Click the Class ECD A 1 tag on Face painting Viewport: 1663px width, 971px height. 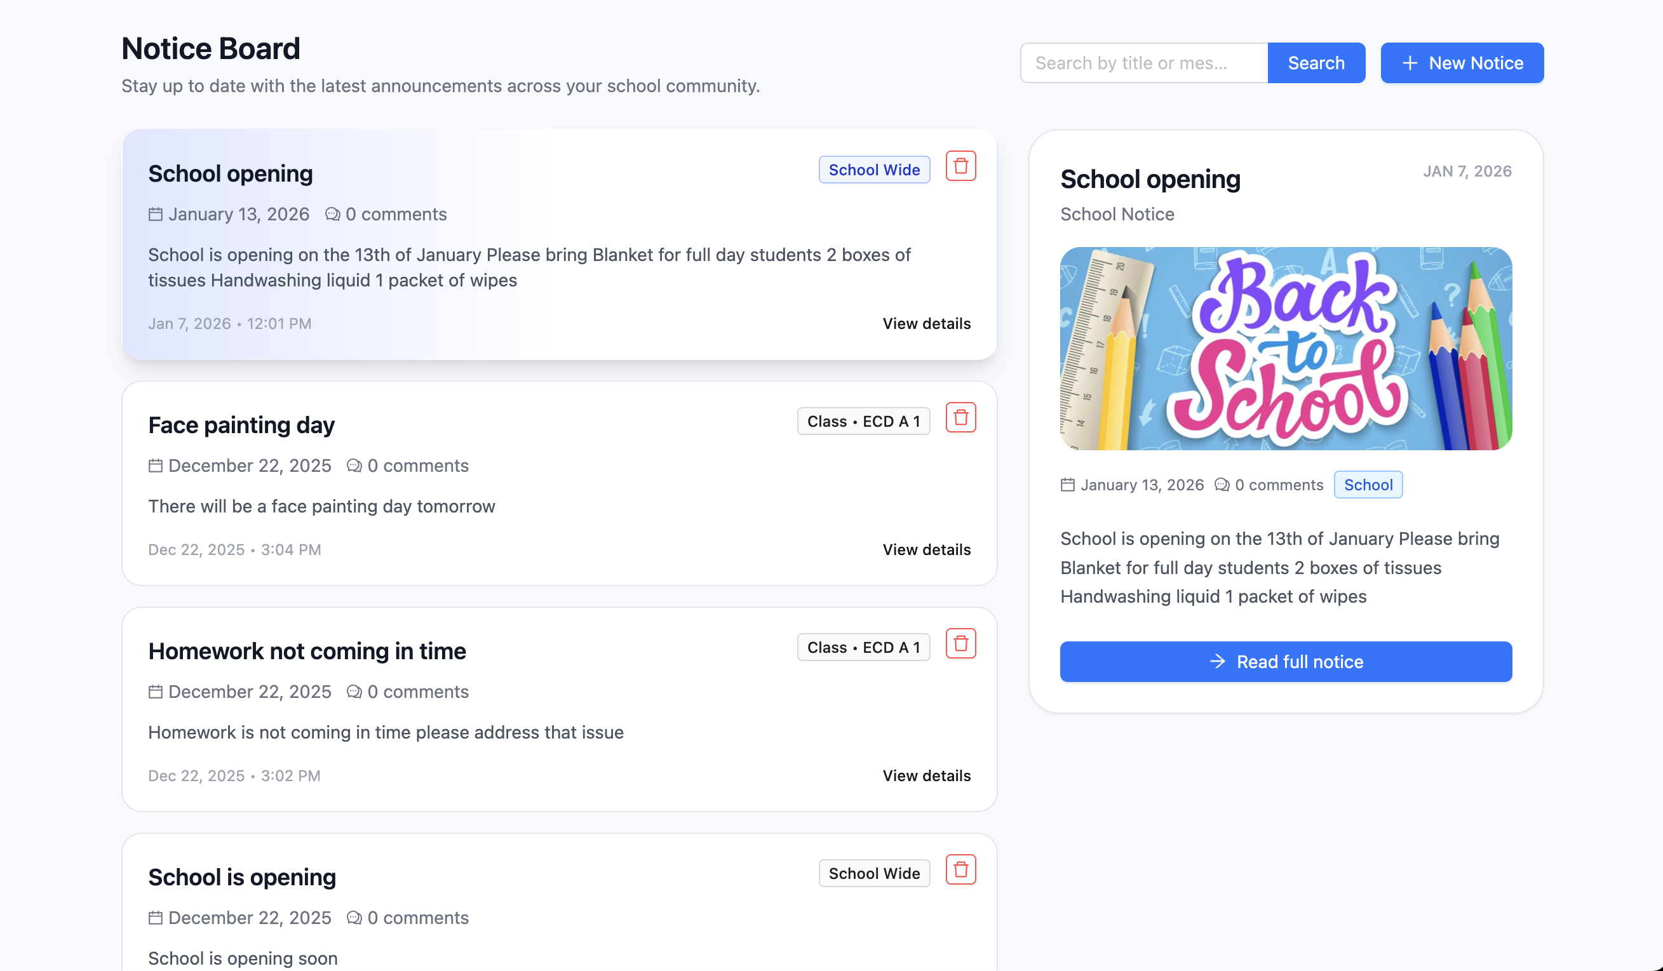click(x=863, y=422)
